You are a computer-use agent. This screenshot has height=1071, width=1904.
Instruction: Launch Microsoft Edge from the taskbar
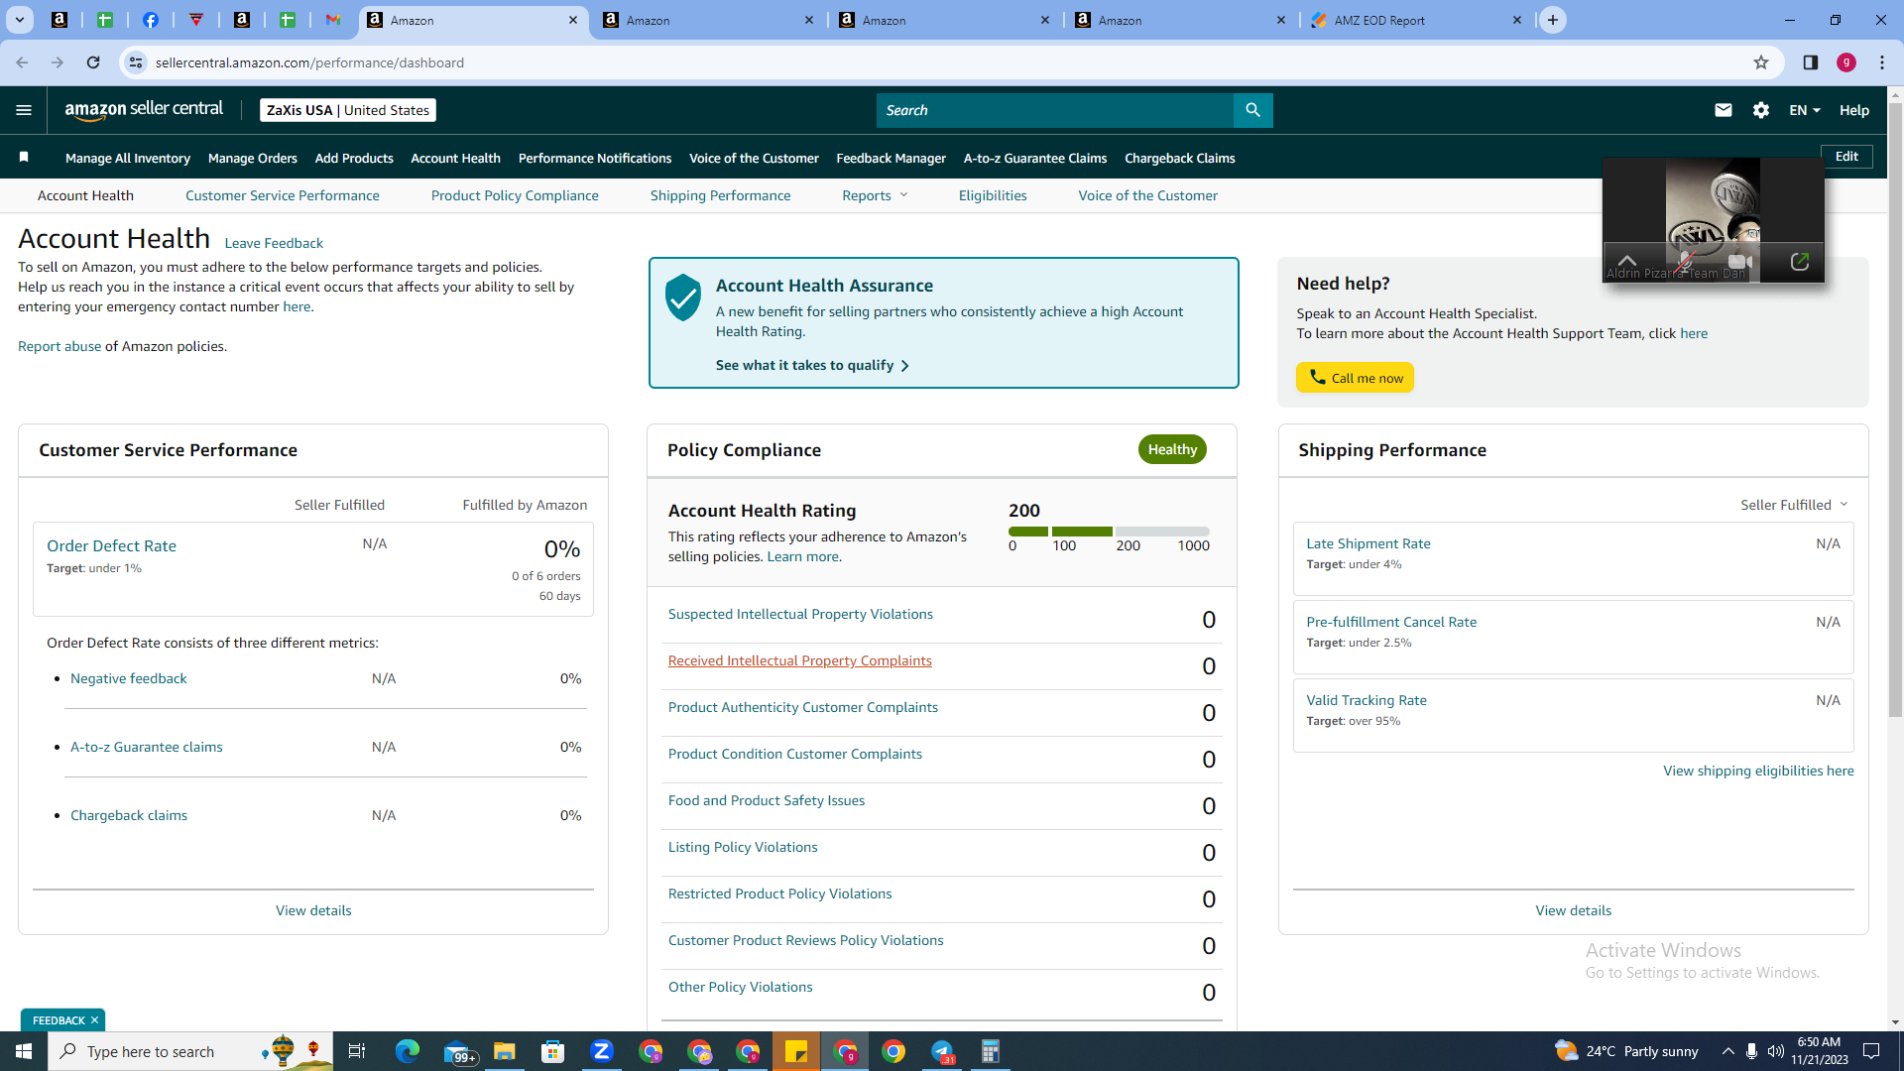(x=408, y=1051)
